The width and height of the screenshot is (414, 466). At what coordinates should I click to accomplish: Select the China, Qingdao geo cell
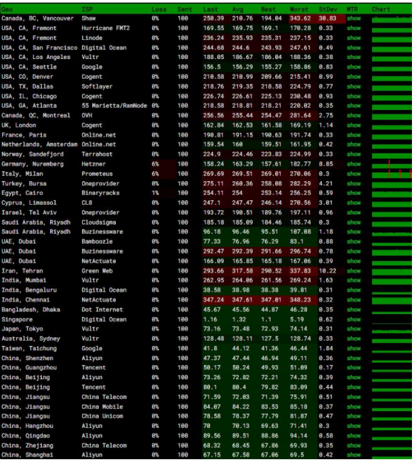tap(26, 436)
